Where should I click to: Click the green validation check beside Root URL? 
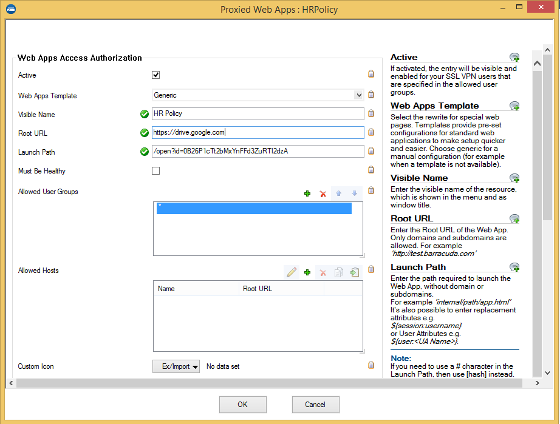pos(145,133)
